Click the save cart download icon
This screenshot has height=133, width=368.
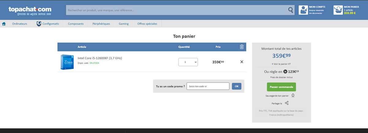click(293, 95)
